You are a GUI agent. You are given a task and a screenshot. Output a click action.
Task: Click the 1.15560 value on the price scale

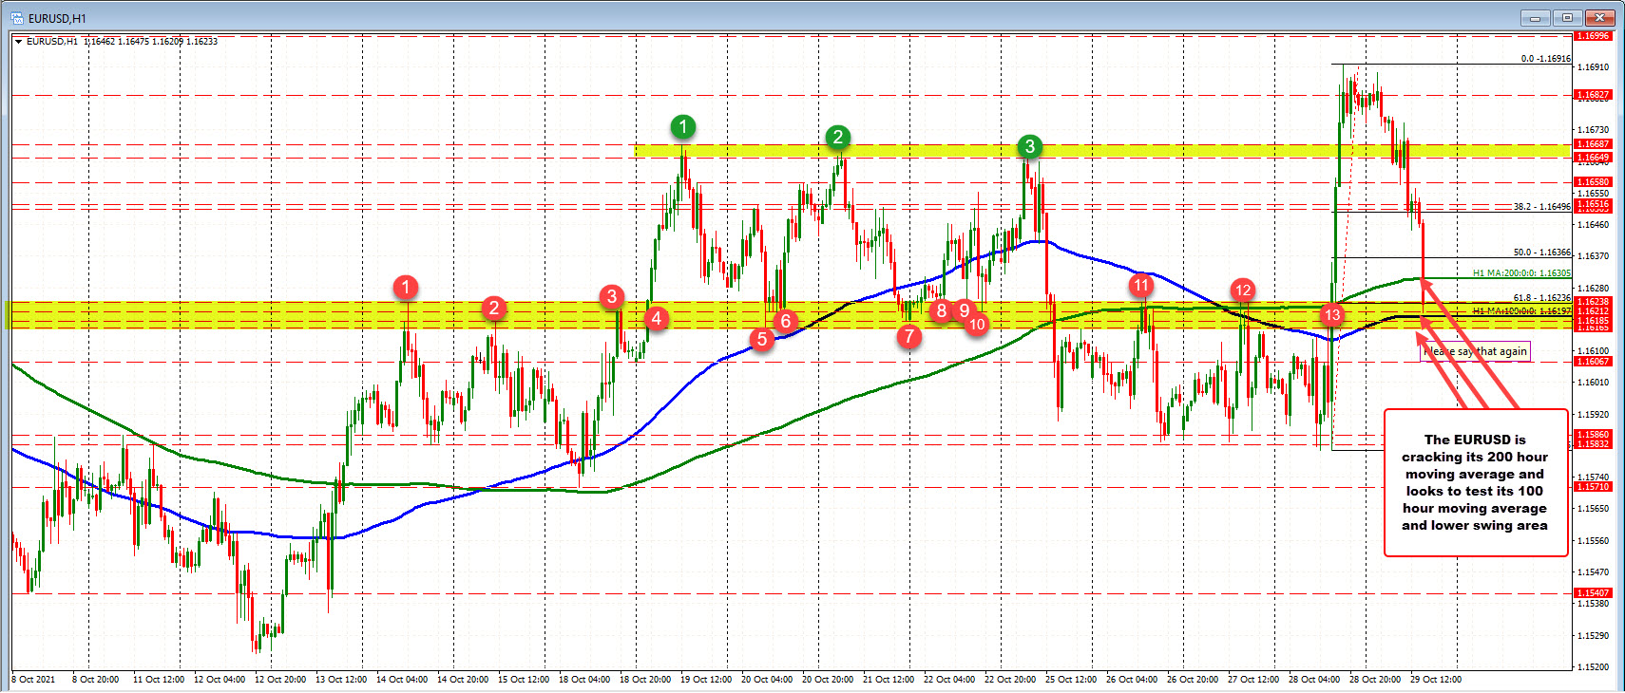pos(1594,541)
